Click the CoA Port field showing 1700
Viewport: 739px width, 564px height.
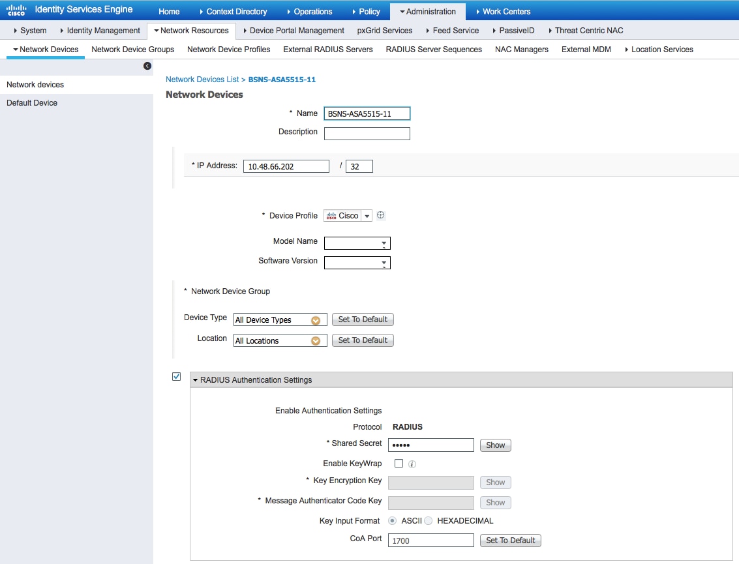430,541
